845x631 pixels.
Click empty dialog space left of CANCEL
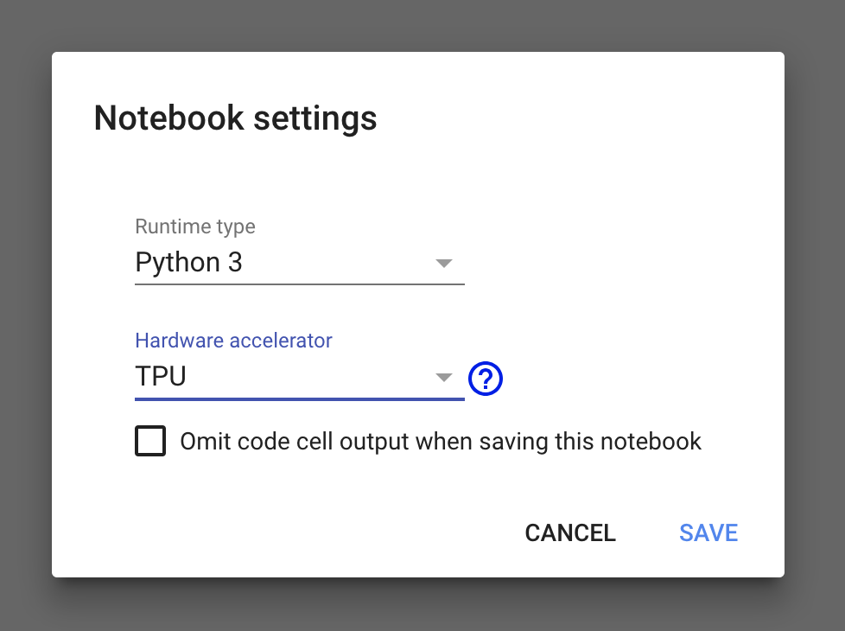coord(302,532)
